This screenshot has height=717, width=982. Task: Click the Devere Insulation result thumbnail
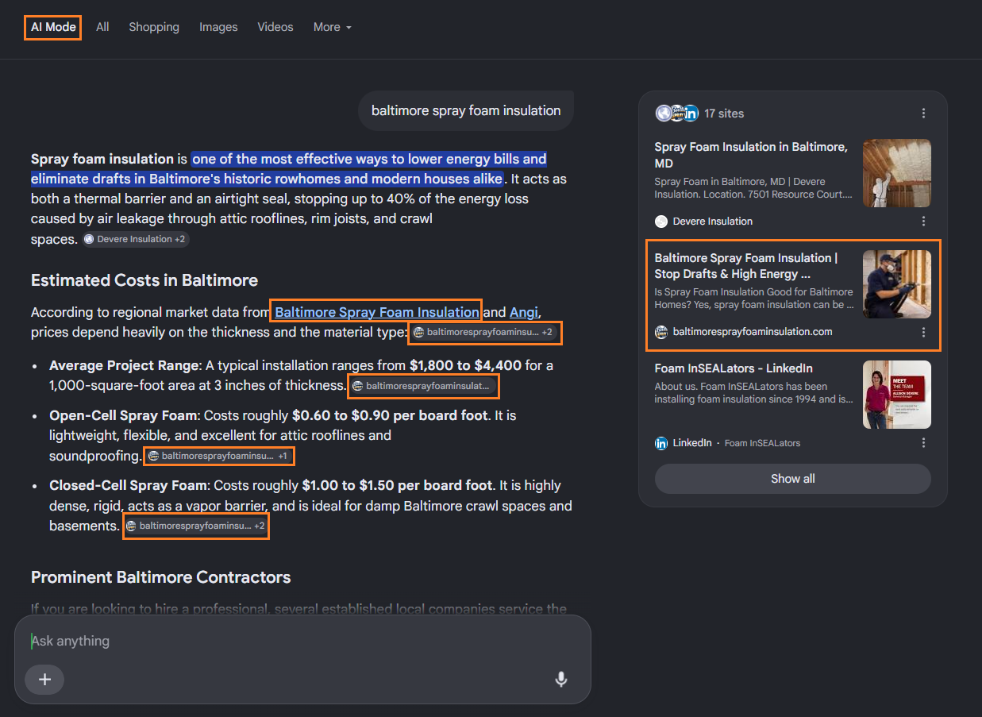click(x=897, y=173)
